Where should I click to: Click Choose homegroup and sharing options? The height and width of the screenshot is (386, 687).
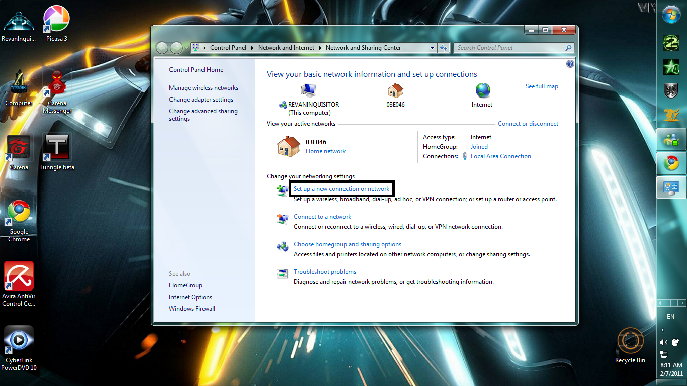click(x=348, y=244)
